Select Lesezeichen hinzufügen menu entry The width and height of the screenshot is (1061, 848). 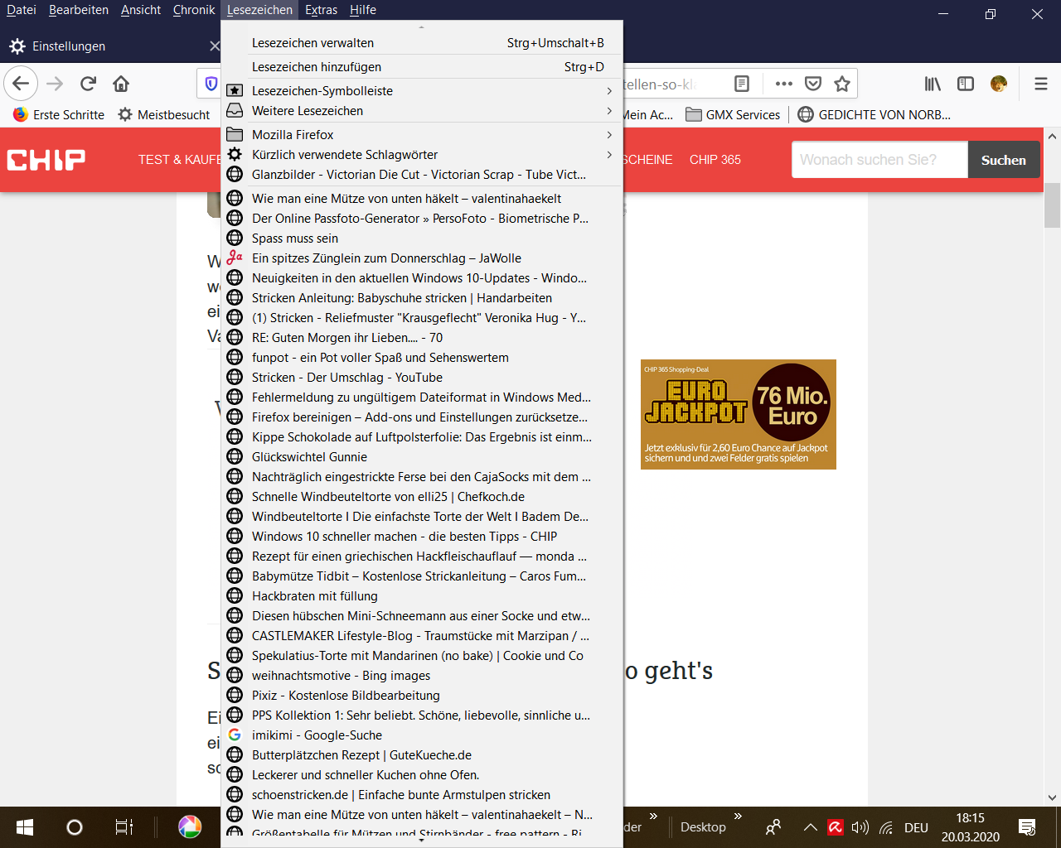click(x=422, y=67)
